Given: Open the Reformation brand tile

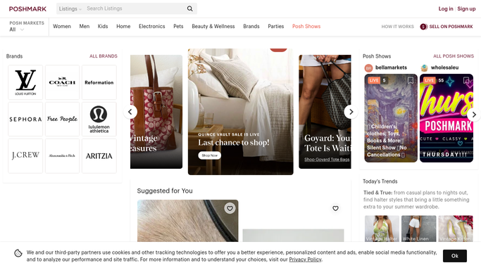Looking at the screenshot, I should 99,82.
